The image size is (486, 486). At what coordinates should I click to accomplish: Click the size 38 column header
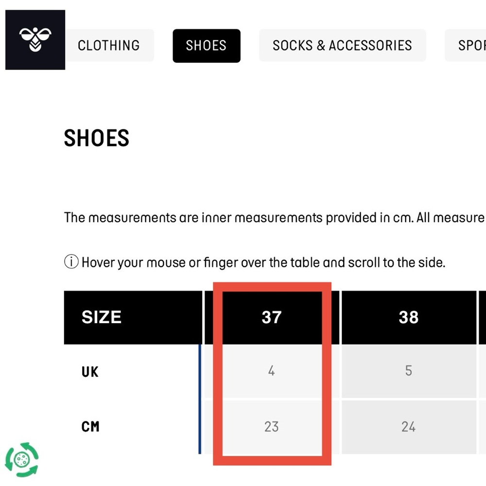click(x=409, y=317)
